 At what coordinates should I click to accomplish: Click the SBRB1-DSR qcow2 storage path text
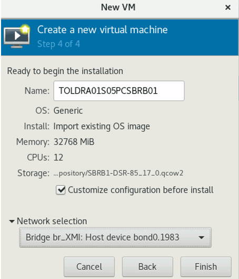(x=118, y=173)
